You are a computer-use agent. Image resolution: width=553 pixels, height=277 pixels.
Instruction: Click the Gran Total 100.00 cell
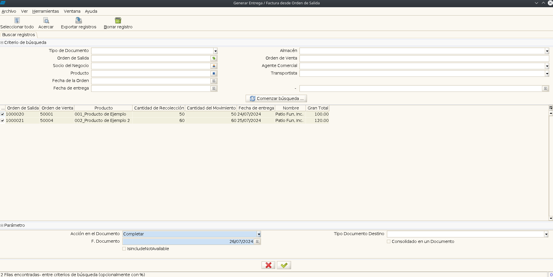(x=317, y=114)
